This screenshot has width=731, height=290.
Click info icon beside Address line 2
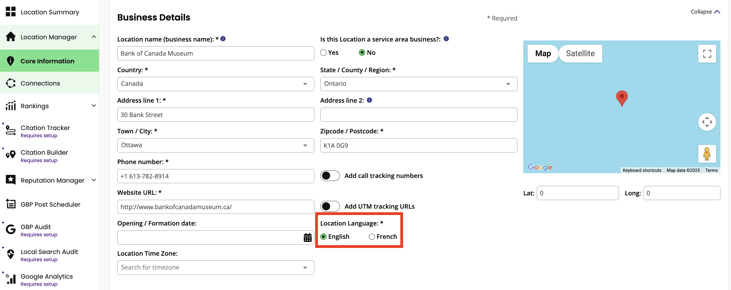[370, 100]
